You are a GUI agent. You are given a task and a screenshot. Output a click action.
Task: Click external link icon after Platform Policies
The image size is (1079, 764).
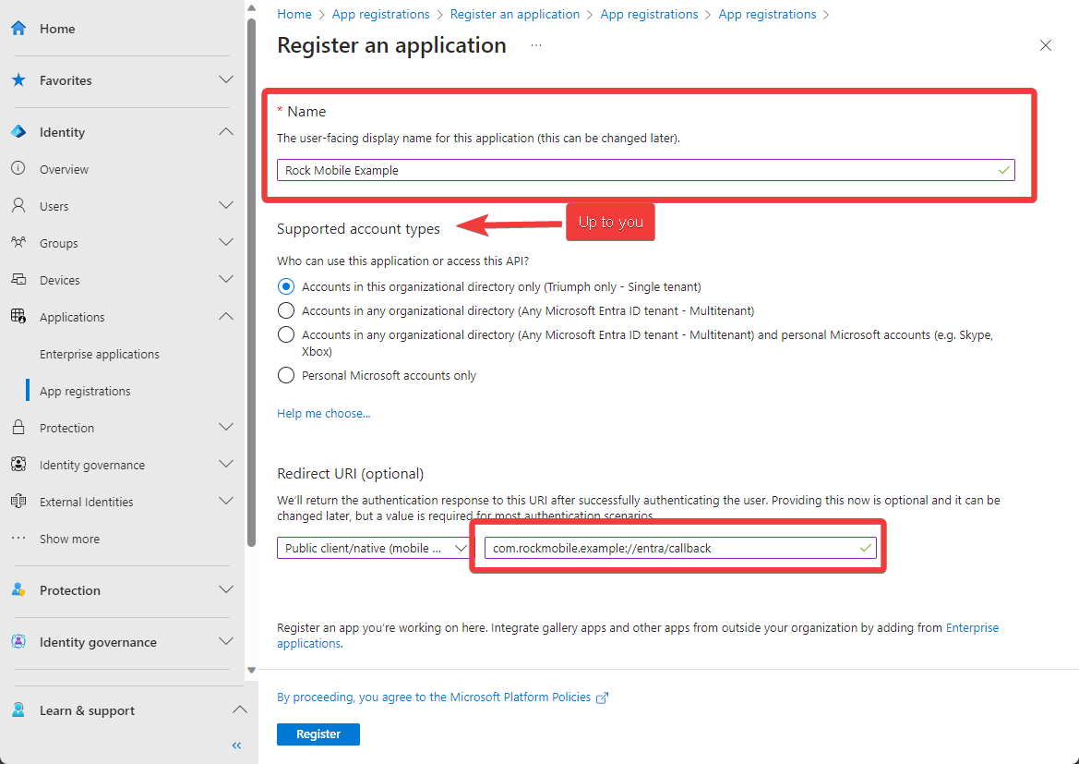(x=602, y=697)
